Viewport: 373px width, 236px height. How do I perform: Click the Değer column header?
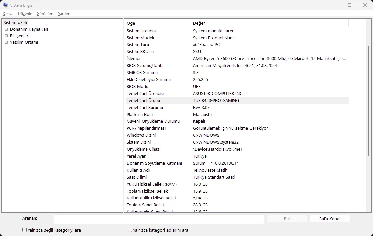269,23
